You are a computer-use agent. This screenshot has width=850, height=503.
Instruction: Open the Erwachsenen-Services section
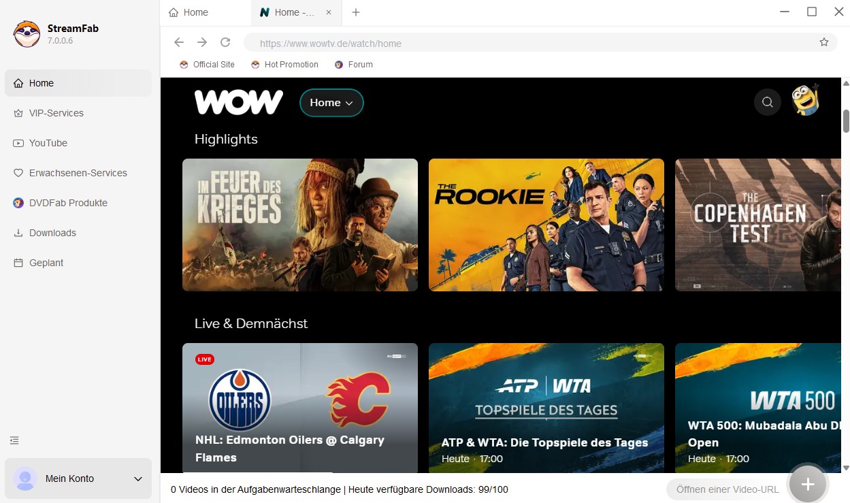coord(78,173)
